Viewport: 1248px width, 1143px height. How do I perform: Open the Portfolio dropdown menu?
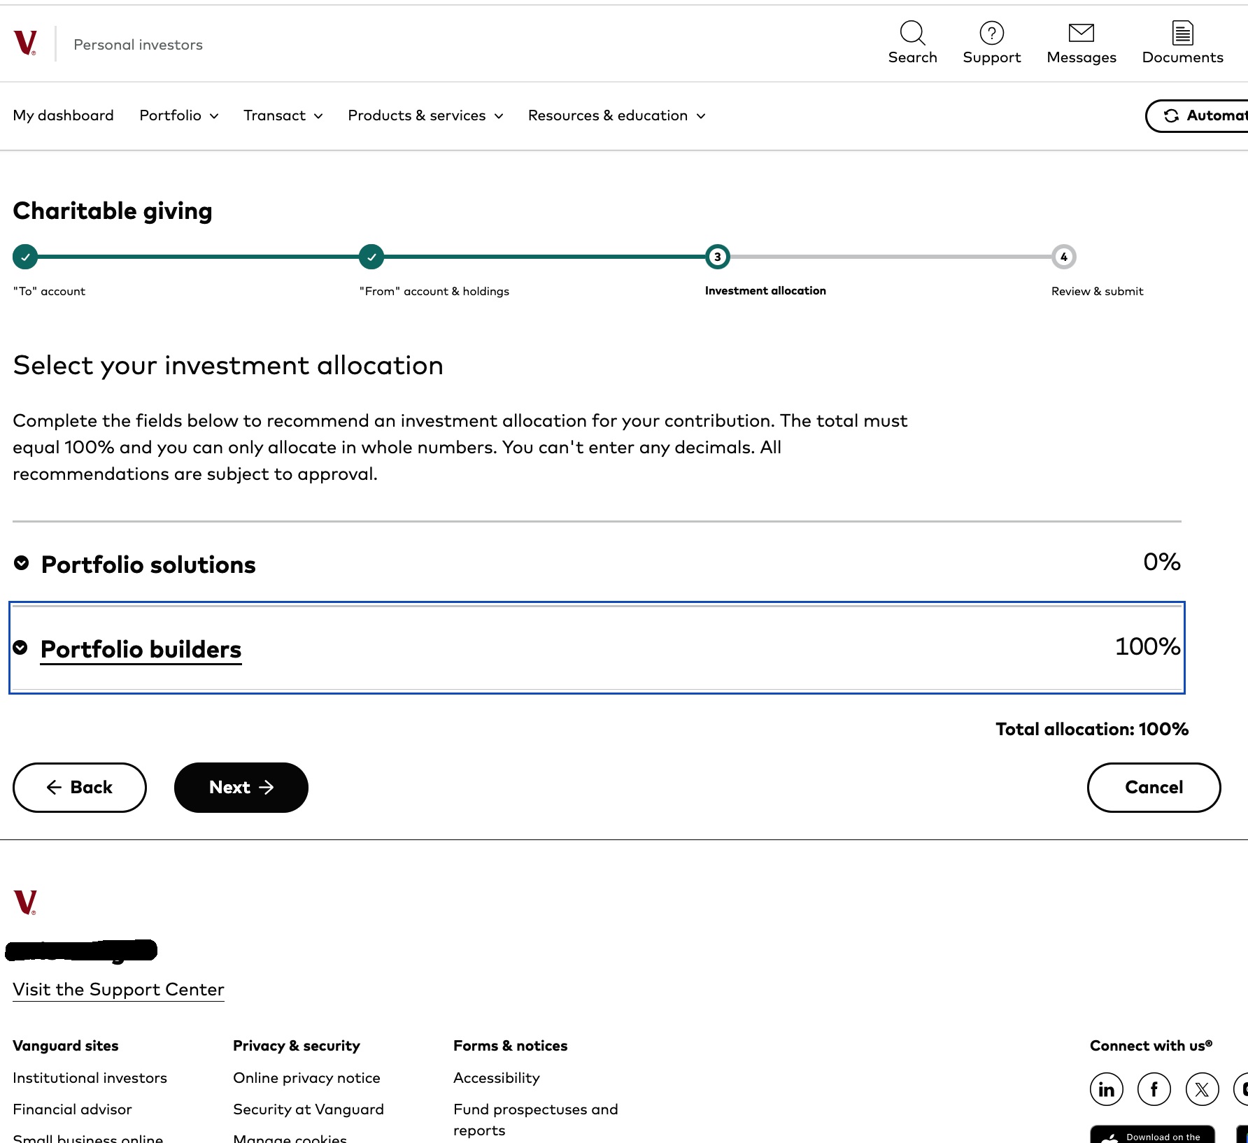click(179, 115)
